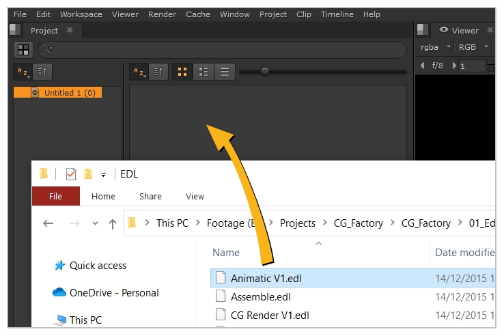The height and width of the screenshot is (336, 504).
Task: Click the A-Z sort icon above project tree
Action: [x=23, y=72]
